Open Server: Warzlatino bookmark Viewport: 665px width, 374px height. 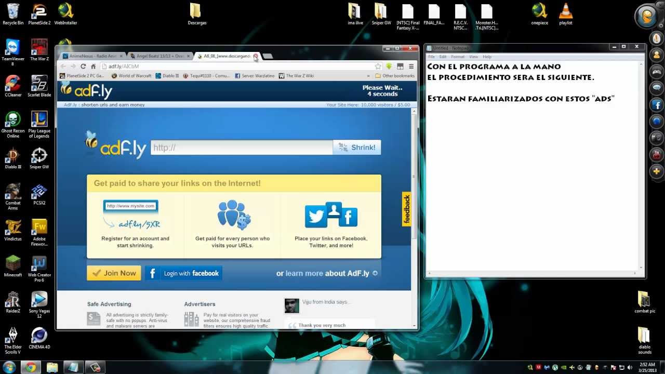click(255, 76)
